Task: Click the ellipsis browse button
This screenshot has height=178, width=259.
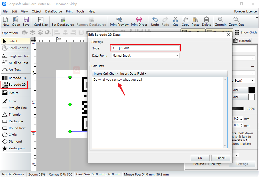Action: pos(252,66)
